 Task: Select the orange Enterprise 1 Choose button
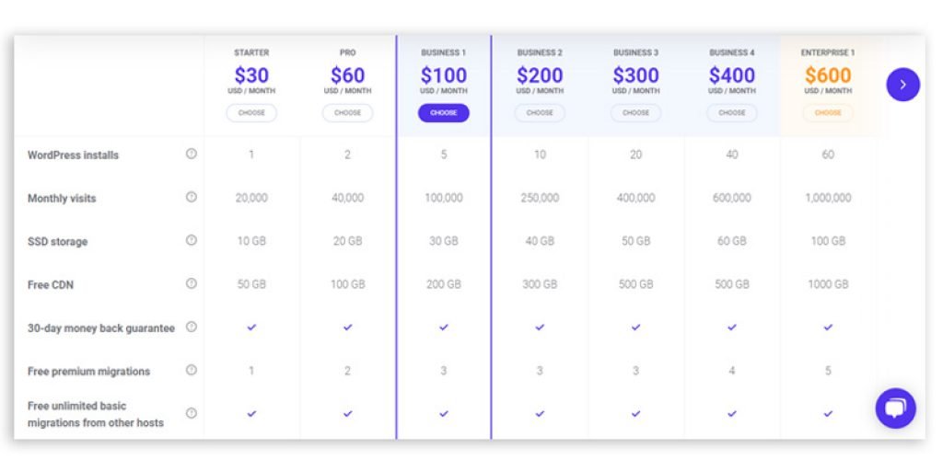(828, 113)
